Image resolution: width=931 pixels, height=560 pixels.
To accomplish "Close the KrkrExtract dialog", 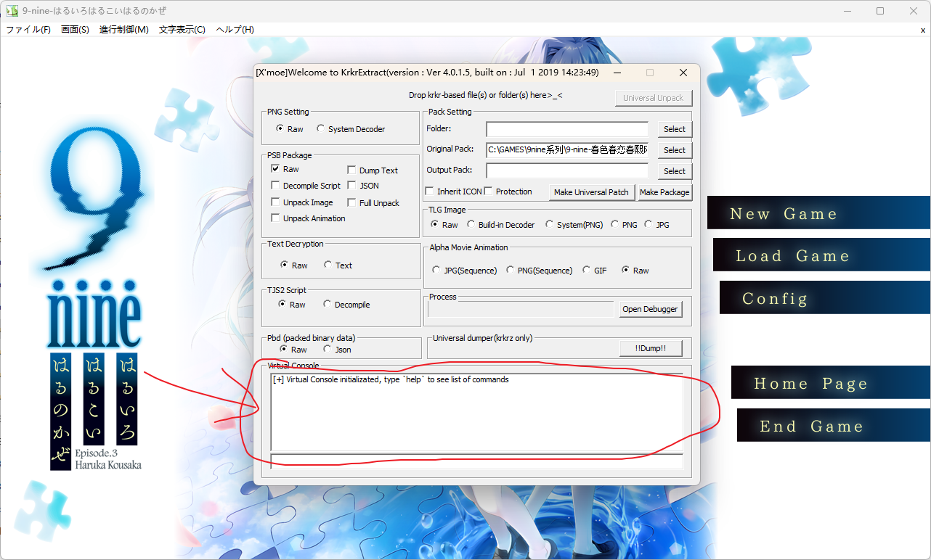I will click(683, 73).
